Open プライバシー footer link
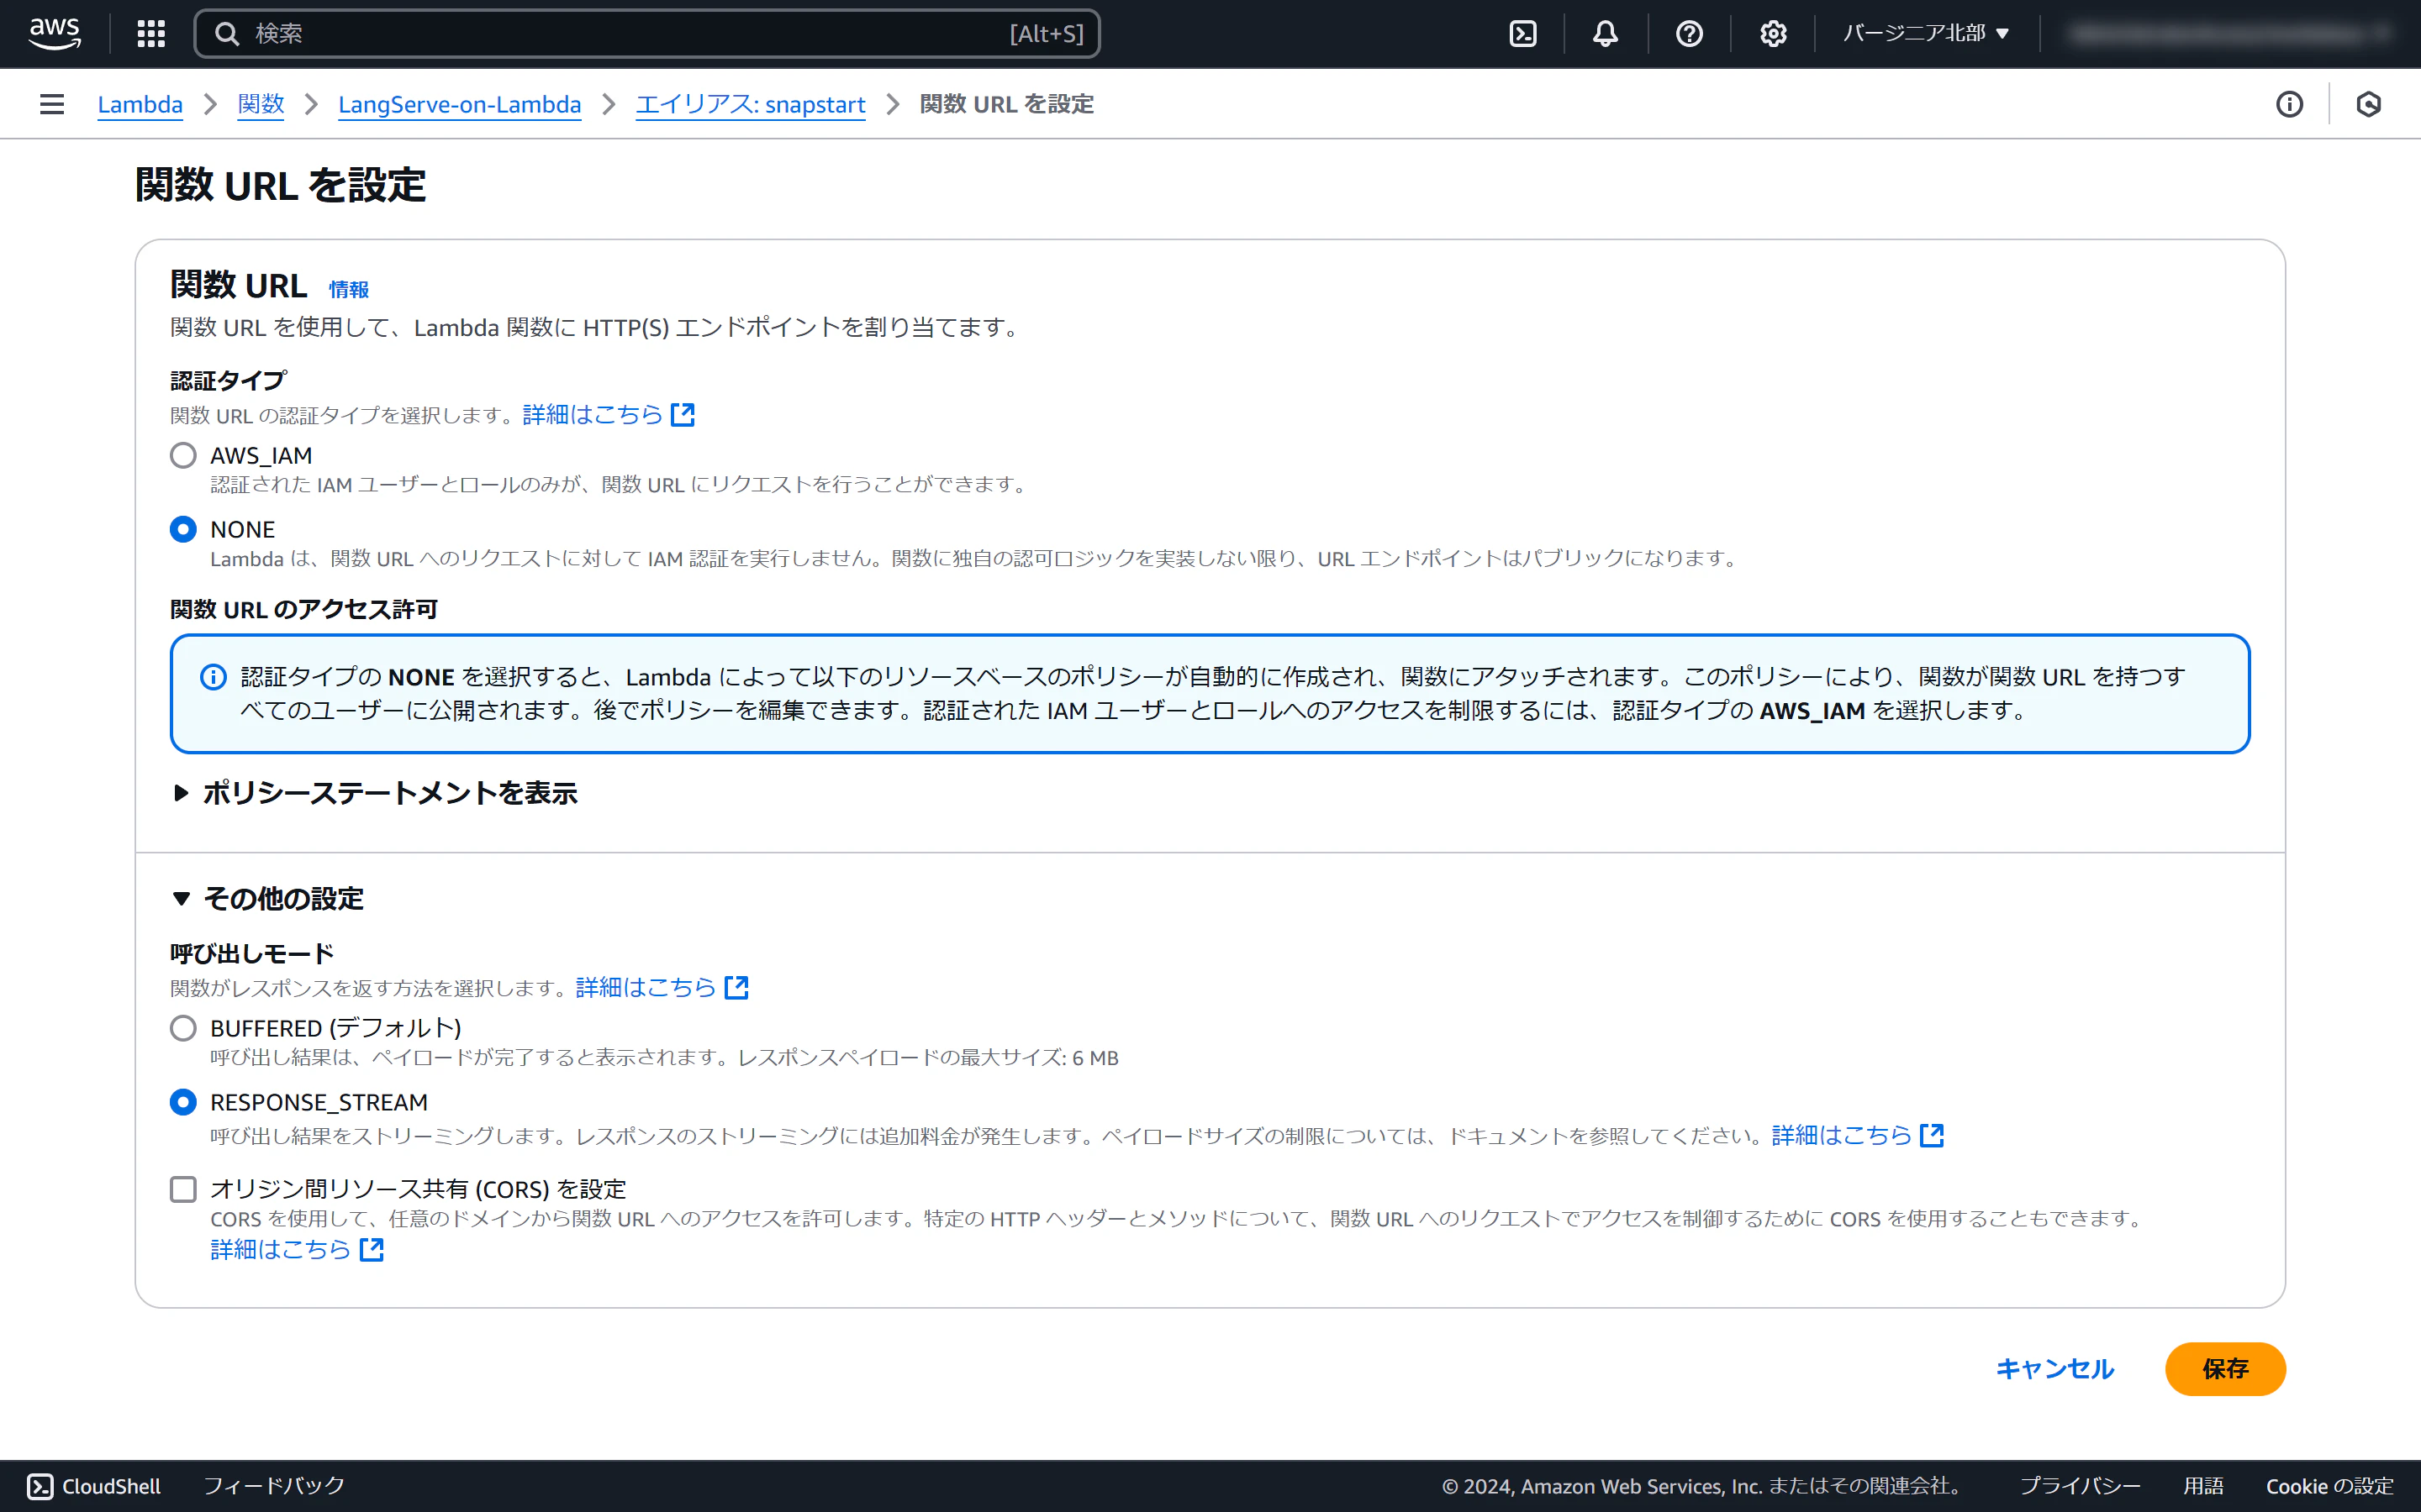Screen dimensions: 2421x1512 [x=2080, y=1486]
